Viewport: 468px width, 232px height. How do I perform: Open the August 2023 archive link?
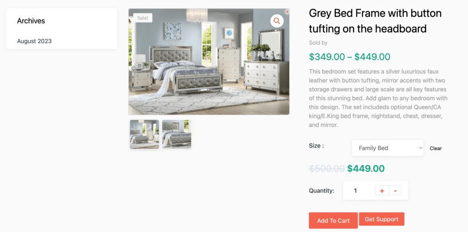(34, 41)
